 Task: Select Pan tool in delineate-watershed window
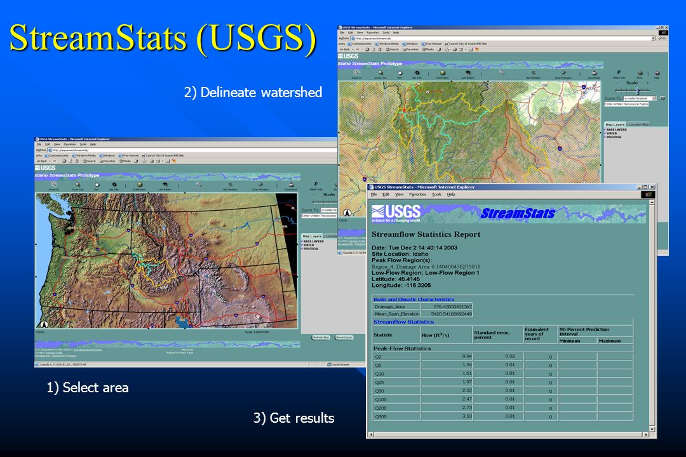click(x=400, y=74)
